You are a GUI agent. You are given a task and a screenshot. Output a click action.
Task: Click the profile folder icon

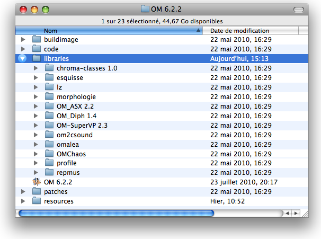tap(49, 163)
